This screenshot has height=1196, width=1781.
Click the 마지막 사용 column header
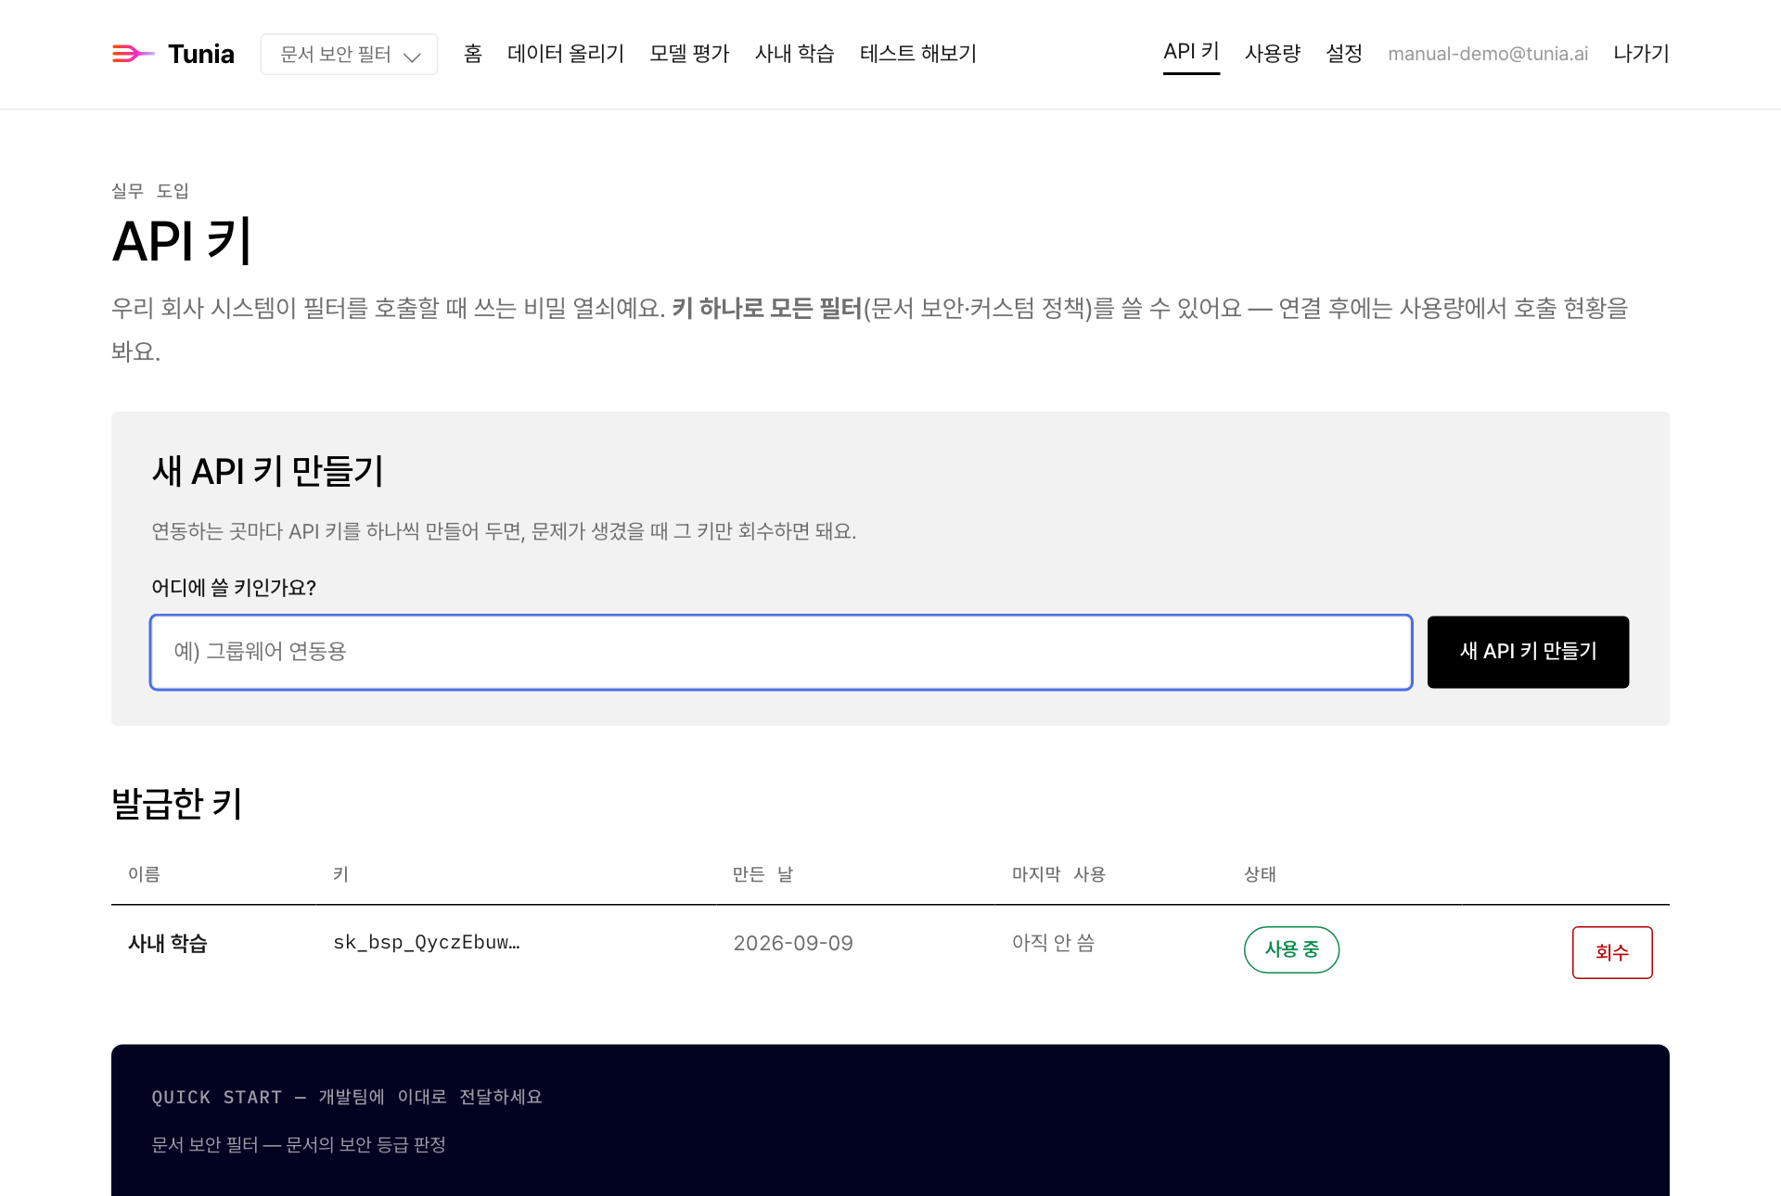point(1058,874)
